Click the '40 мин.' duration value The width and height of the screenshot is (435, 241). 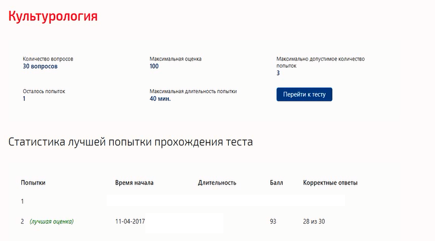[160, 99]
